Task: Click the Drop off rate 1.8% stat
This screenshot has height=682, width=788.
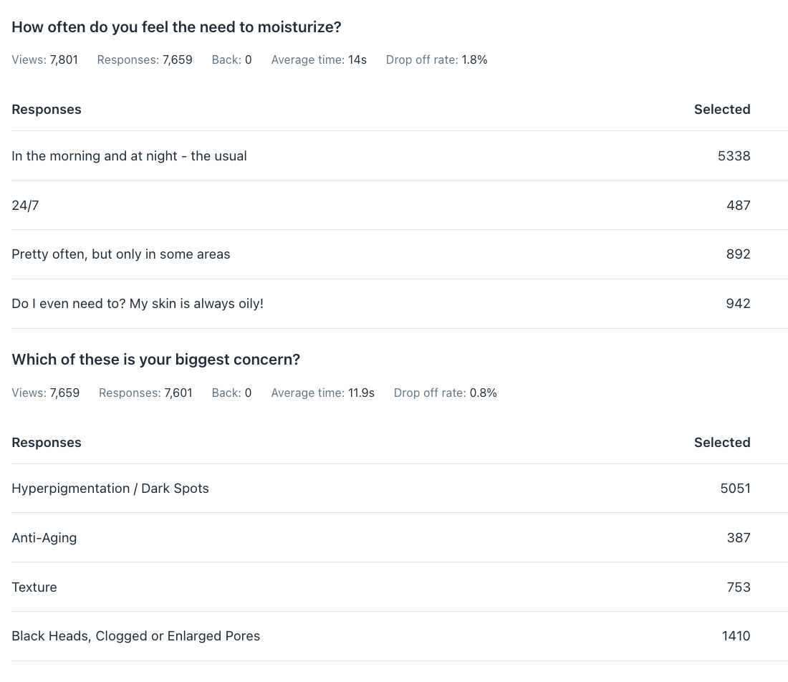Action: click(437, 59)
